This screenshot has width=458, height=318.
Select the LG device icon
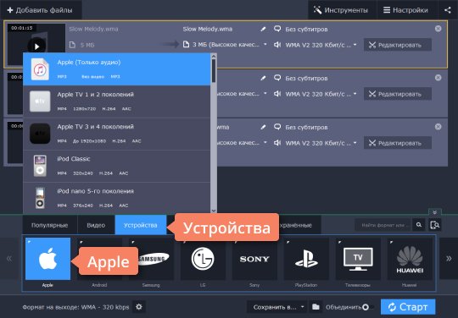(x=203, y=259)
